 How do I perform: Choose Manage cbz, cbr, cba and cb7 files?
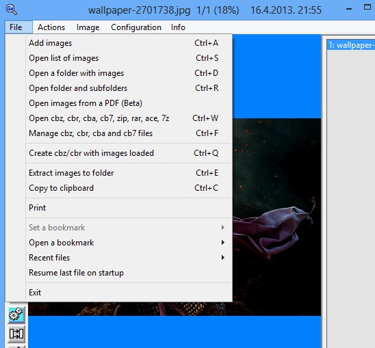(129, 133)
